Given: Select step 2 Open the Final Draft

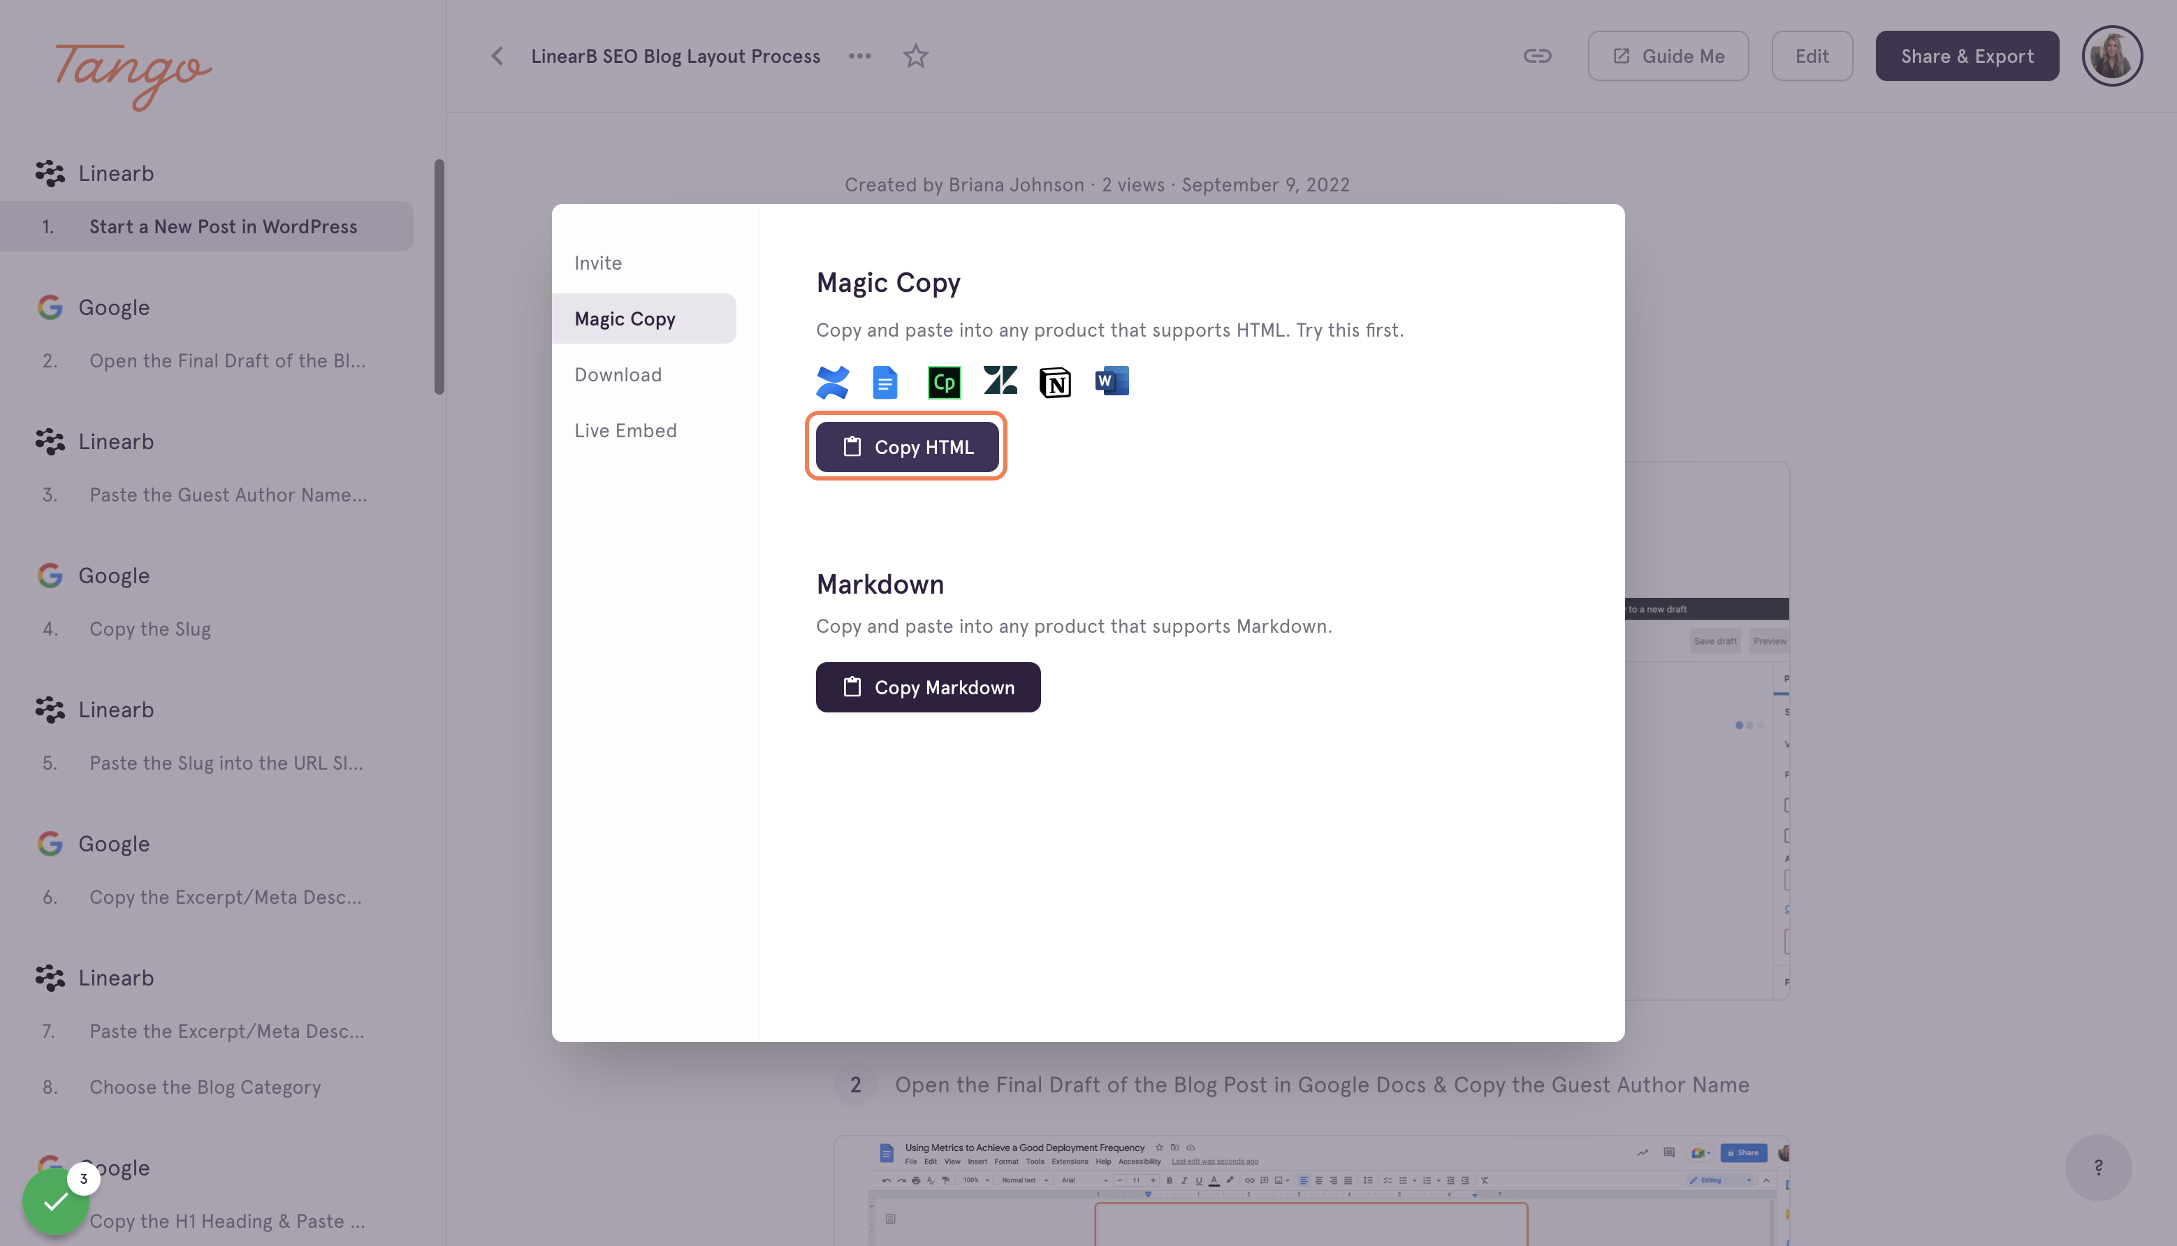Looking at the screenshot, I should click(x=206, y=361).
